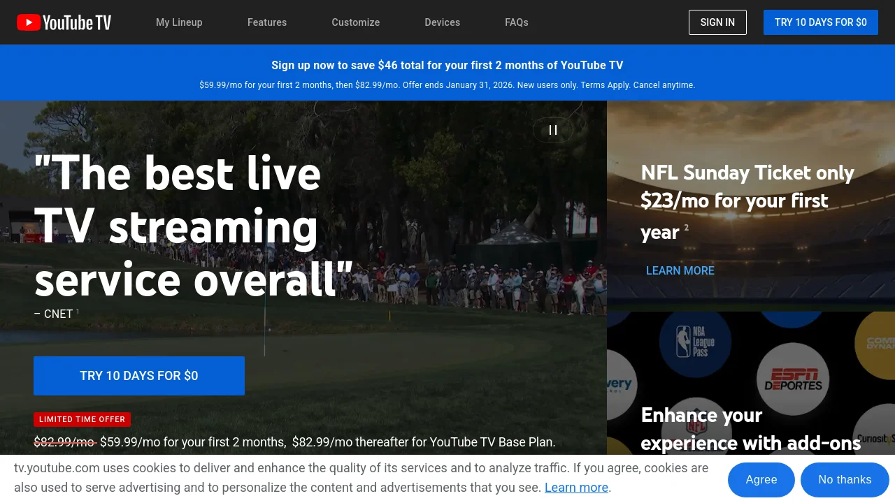
Task: Click the SIGN IN button
Action: pyautogui.click(x=717, y=22)
